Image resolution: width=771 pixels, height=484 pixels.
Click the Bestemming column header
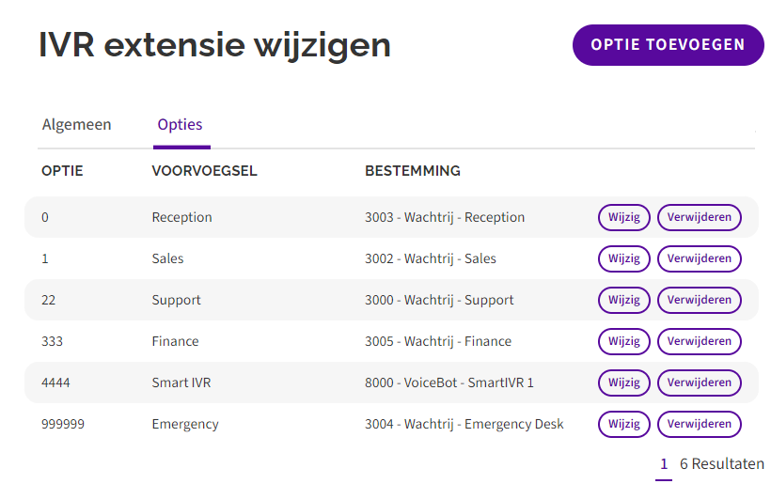pyautogui.click(x=412, y=171)
